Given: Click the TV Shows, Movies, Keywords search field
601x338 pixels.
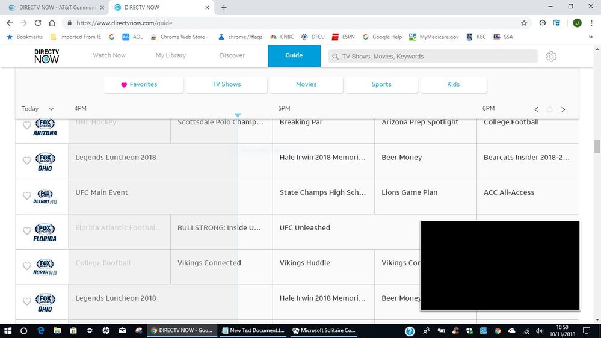Looking at the screenshot, I should pyautogui.click(x=433, y=56).
